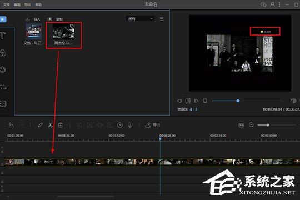Click the preview playback progress slider handle
This screenshot has width=300, height=200.
pyautogui.click(x=238, y=101)
